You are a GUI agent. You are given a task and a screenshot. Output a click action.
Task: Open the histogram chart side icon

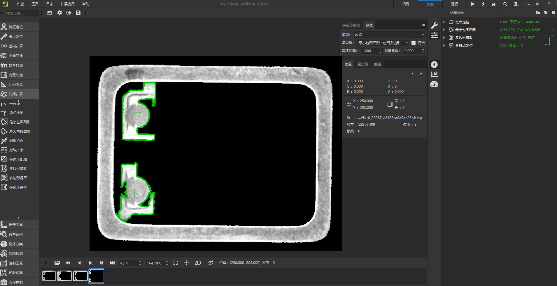[x=434, y=74]
